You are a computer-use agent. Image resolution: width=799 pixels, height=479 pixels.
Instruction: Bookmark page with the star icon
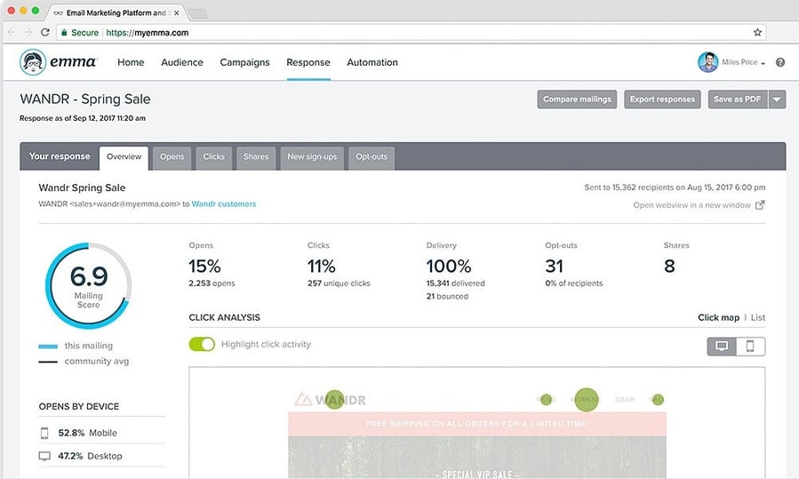tap(757, 32)
